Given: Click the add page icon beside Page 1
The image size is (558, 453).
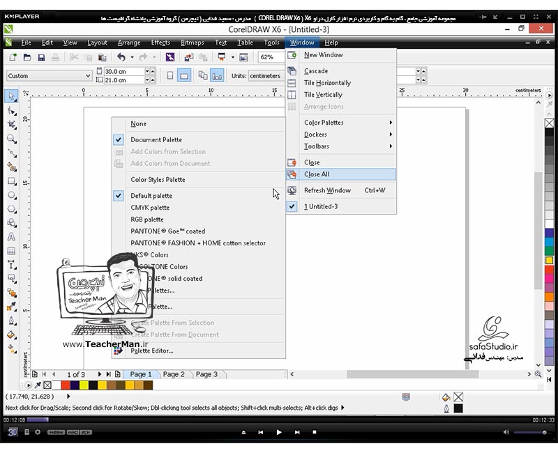Looking at the screenshot, I should click(x=118, y=374).
